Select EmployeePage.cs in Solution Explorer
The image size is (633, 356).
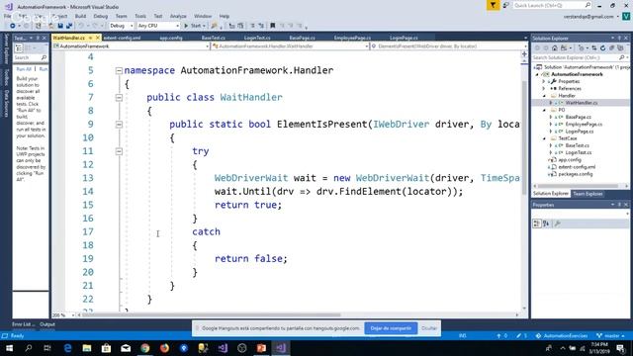584,125
